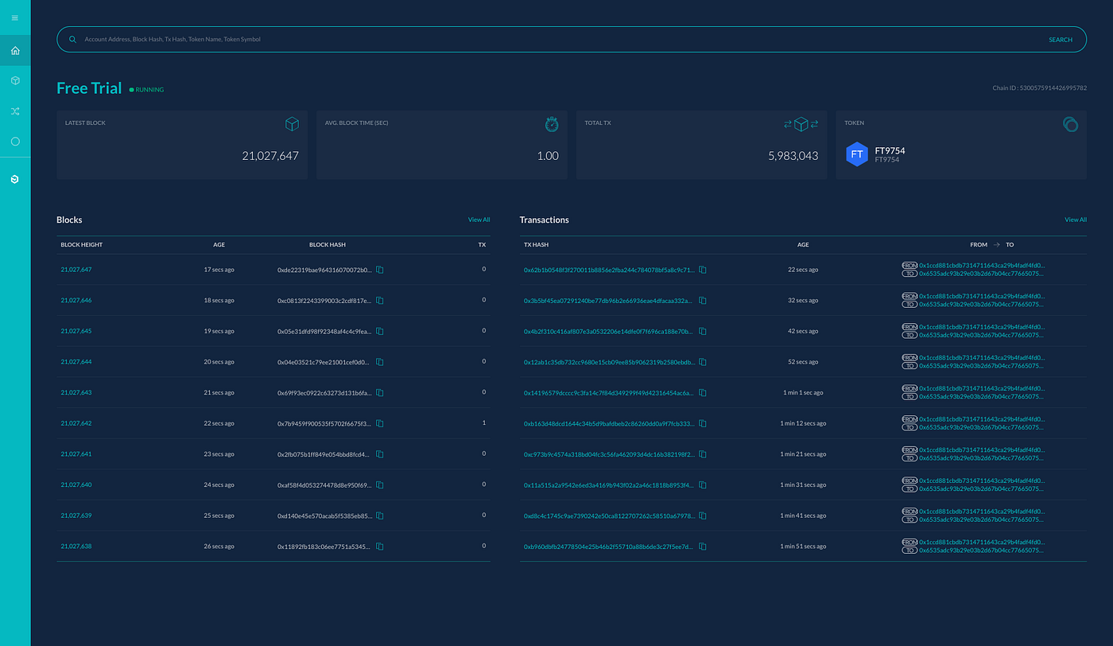
Task: Open transaction 0x4b2f310c416af807e3a0532206e
Action: (x=609, y=331)
